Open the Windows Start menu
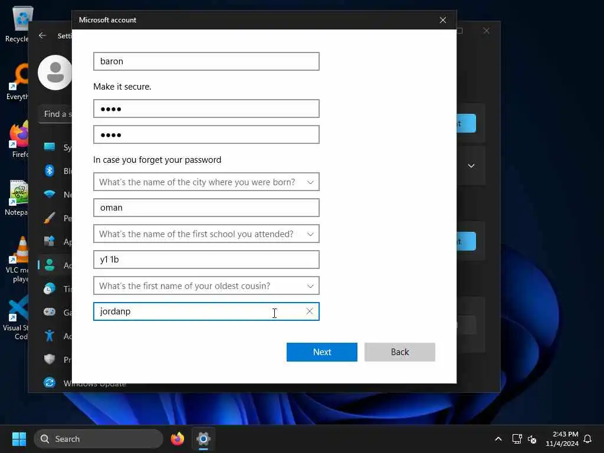 [x=19, y=439]
